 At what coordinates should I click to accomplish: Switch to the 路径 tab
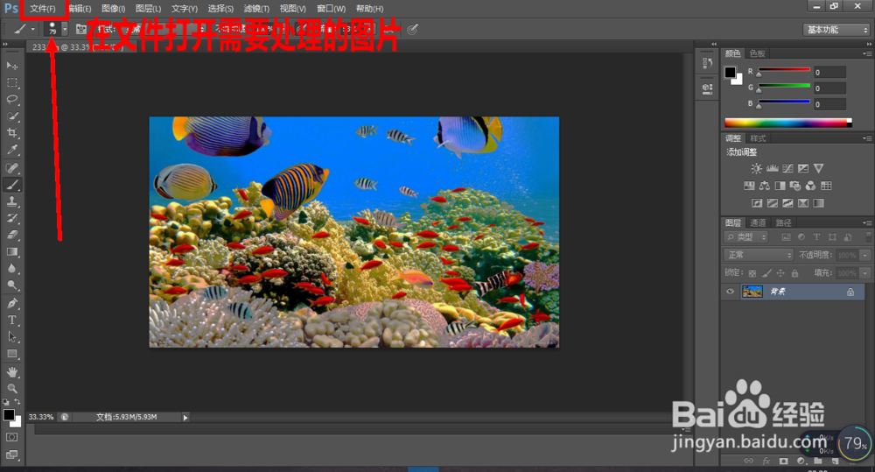(x=783, y=223)
